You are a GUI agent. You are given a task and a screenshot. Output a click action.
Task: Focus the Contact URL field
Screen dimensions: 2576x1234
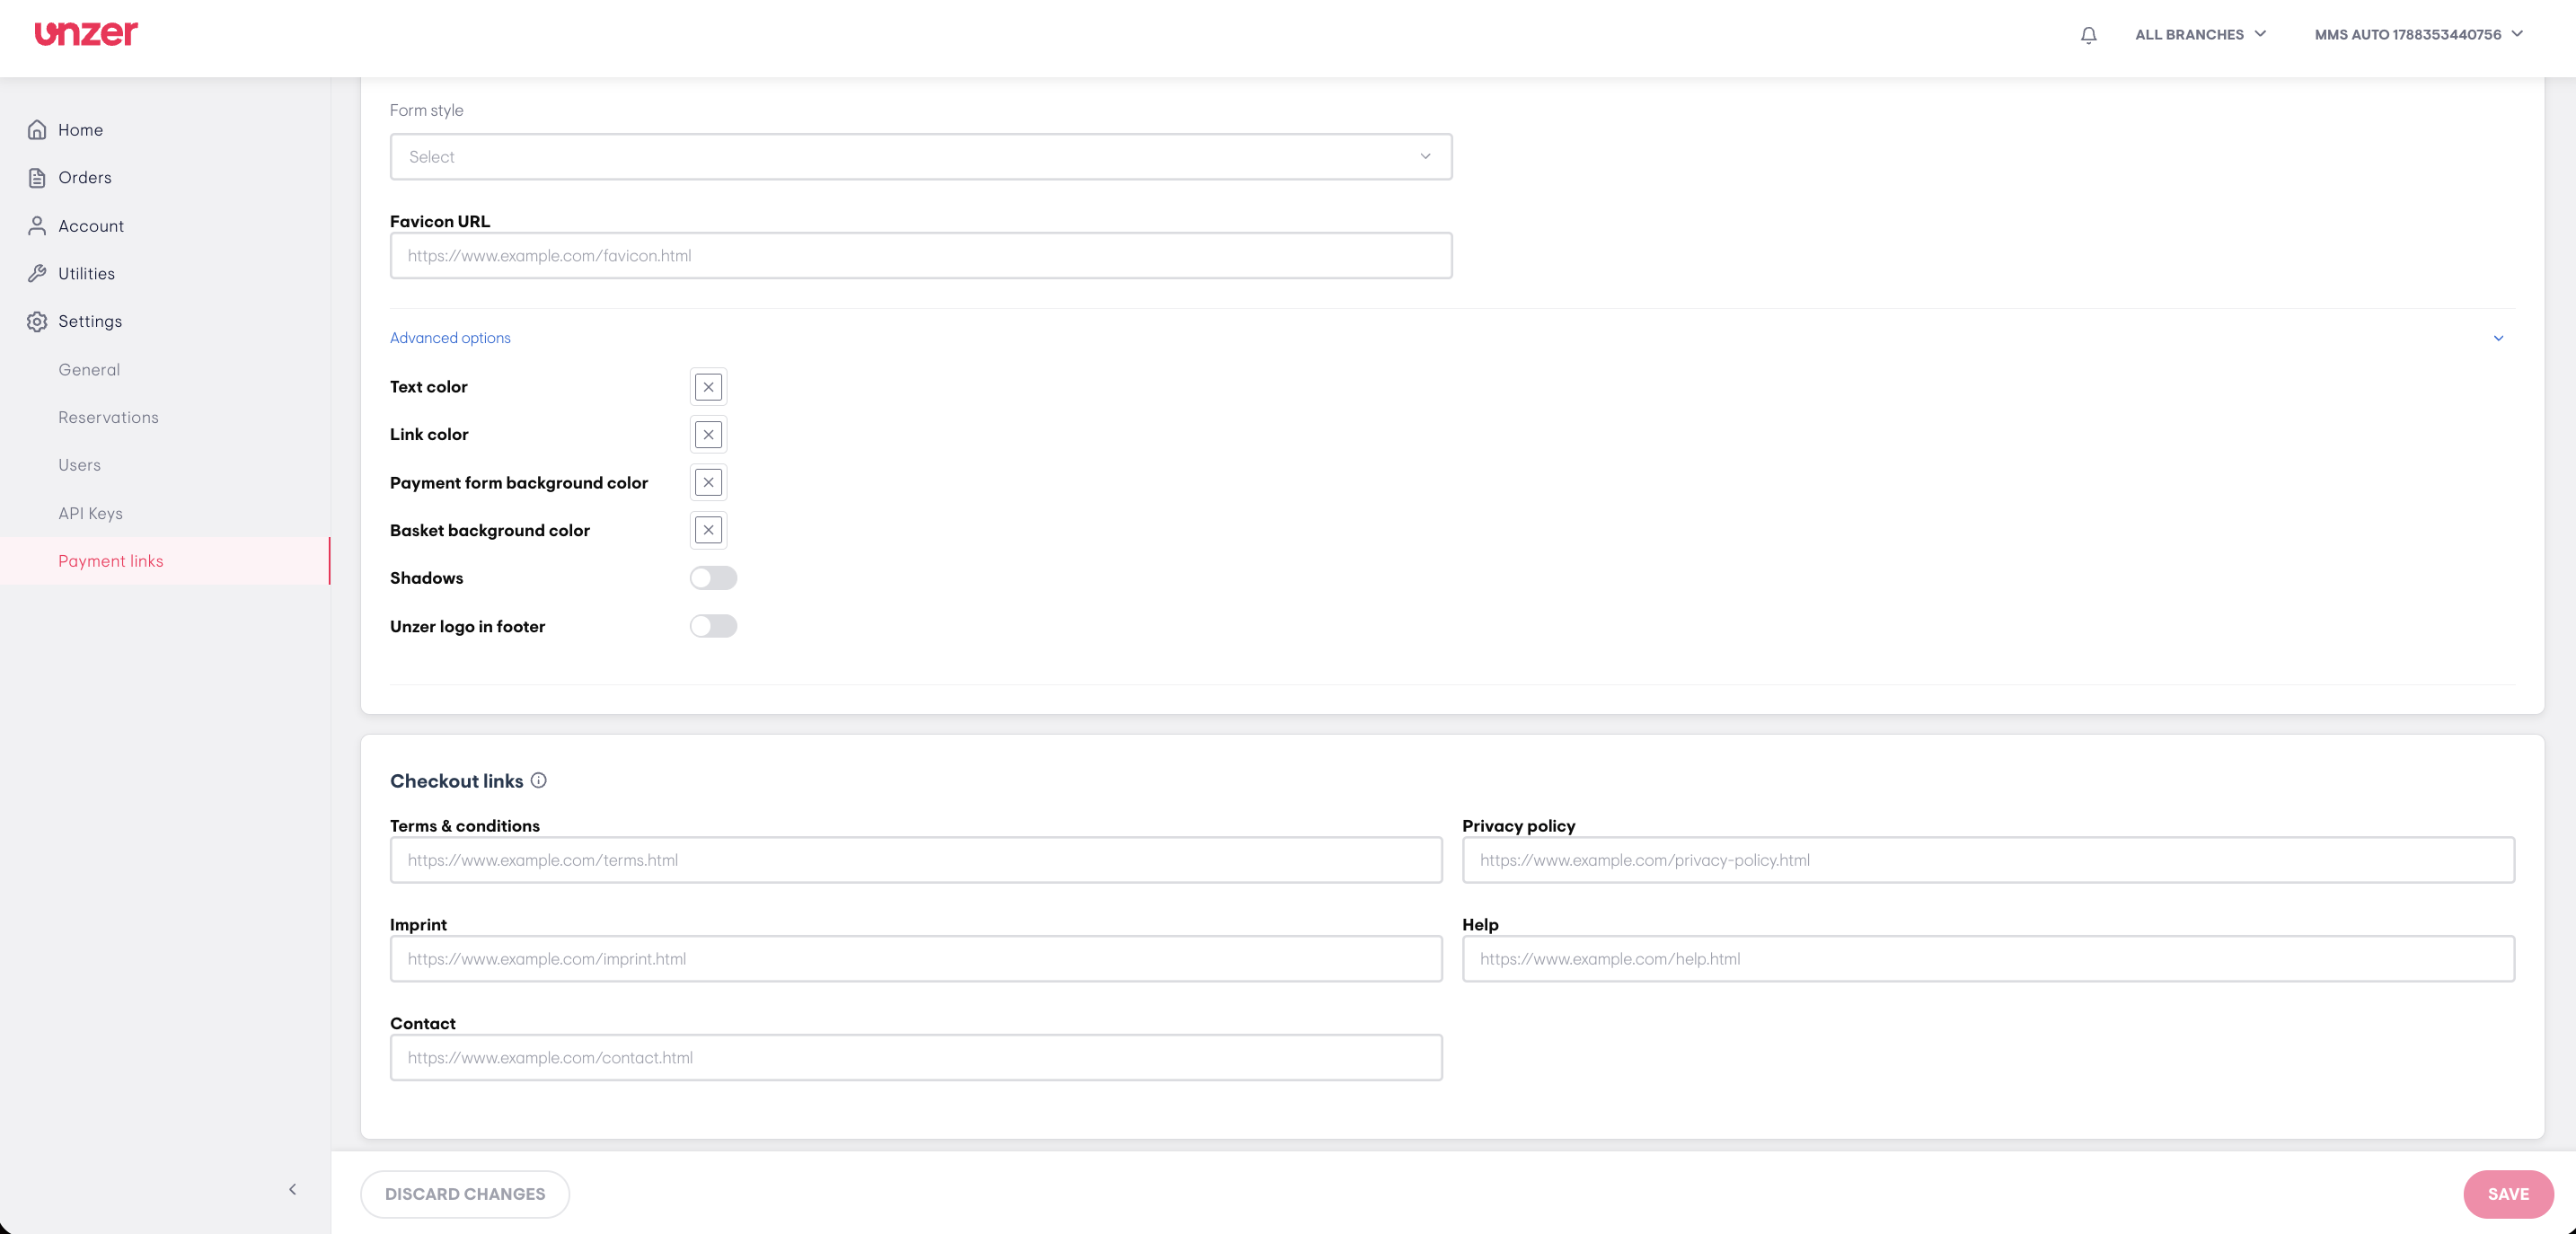[915, 1057]
